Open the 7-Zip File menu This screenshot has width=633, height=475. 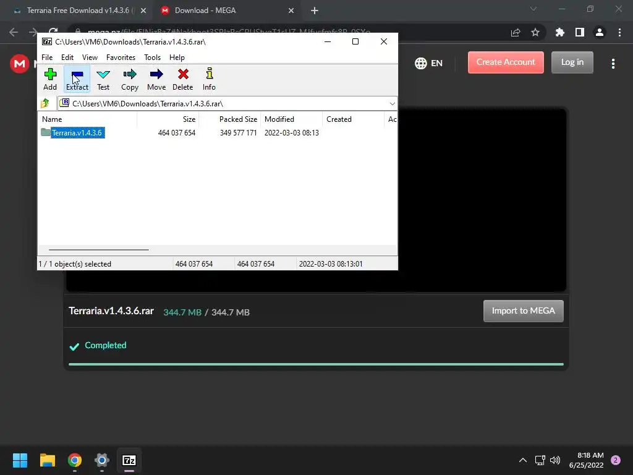(x=47, y=58)
